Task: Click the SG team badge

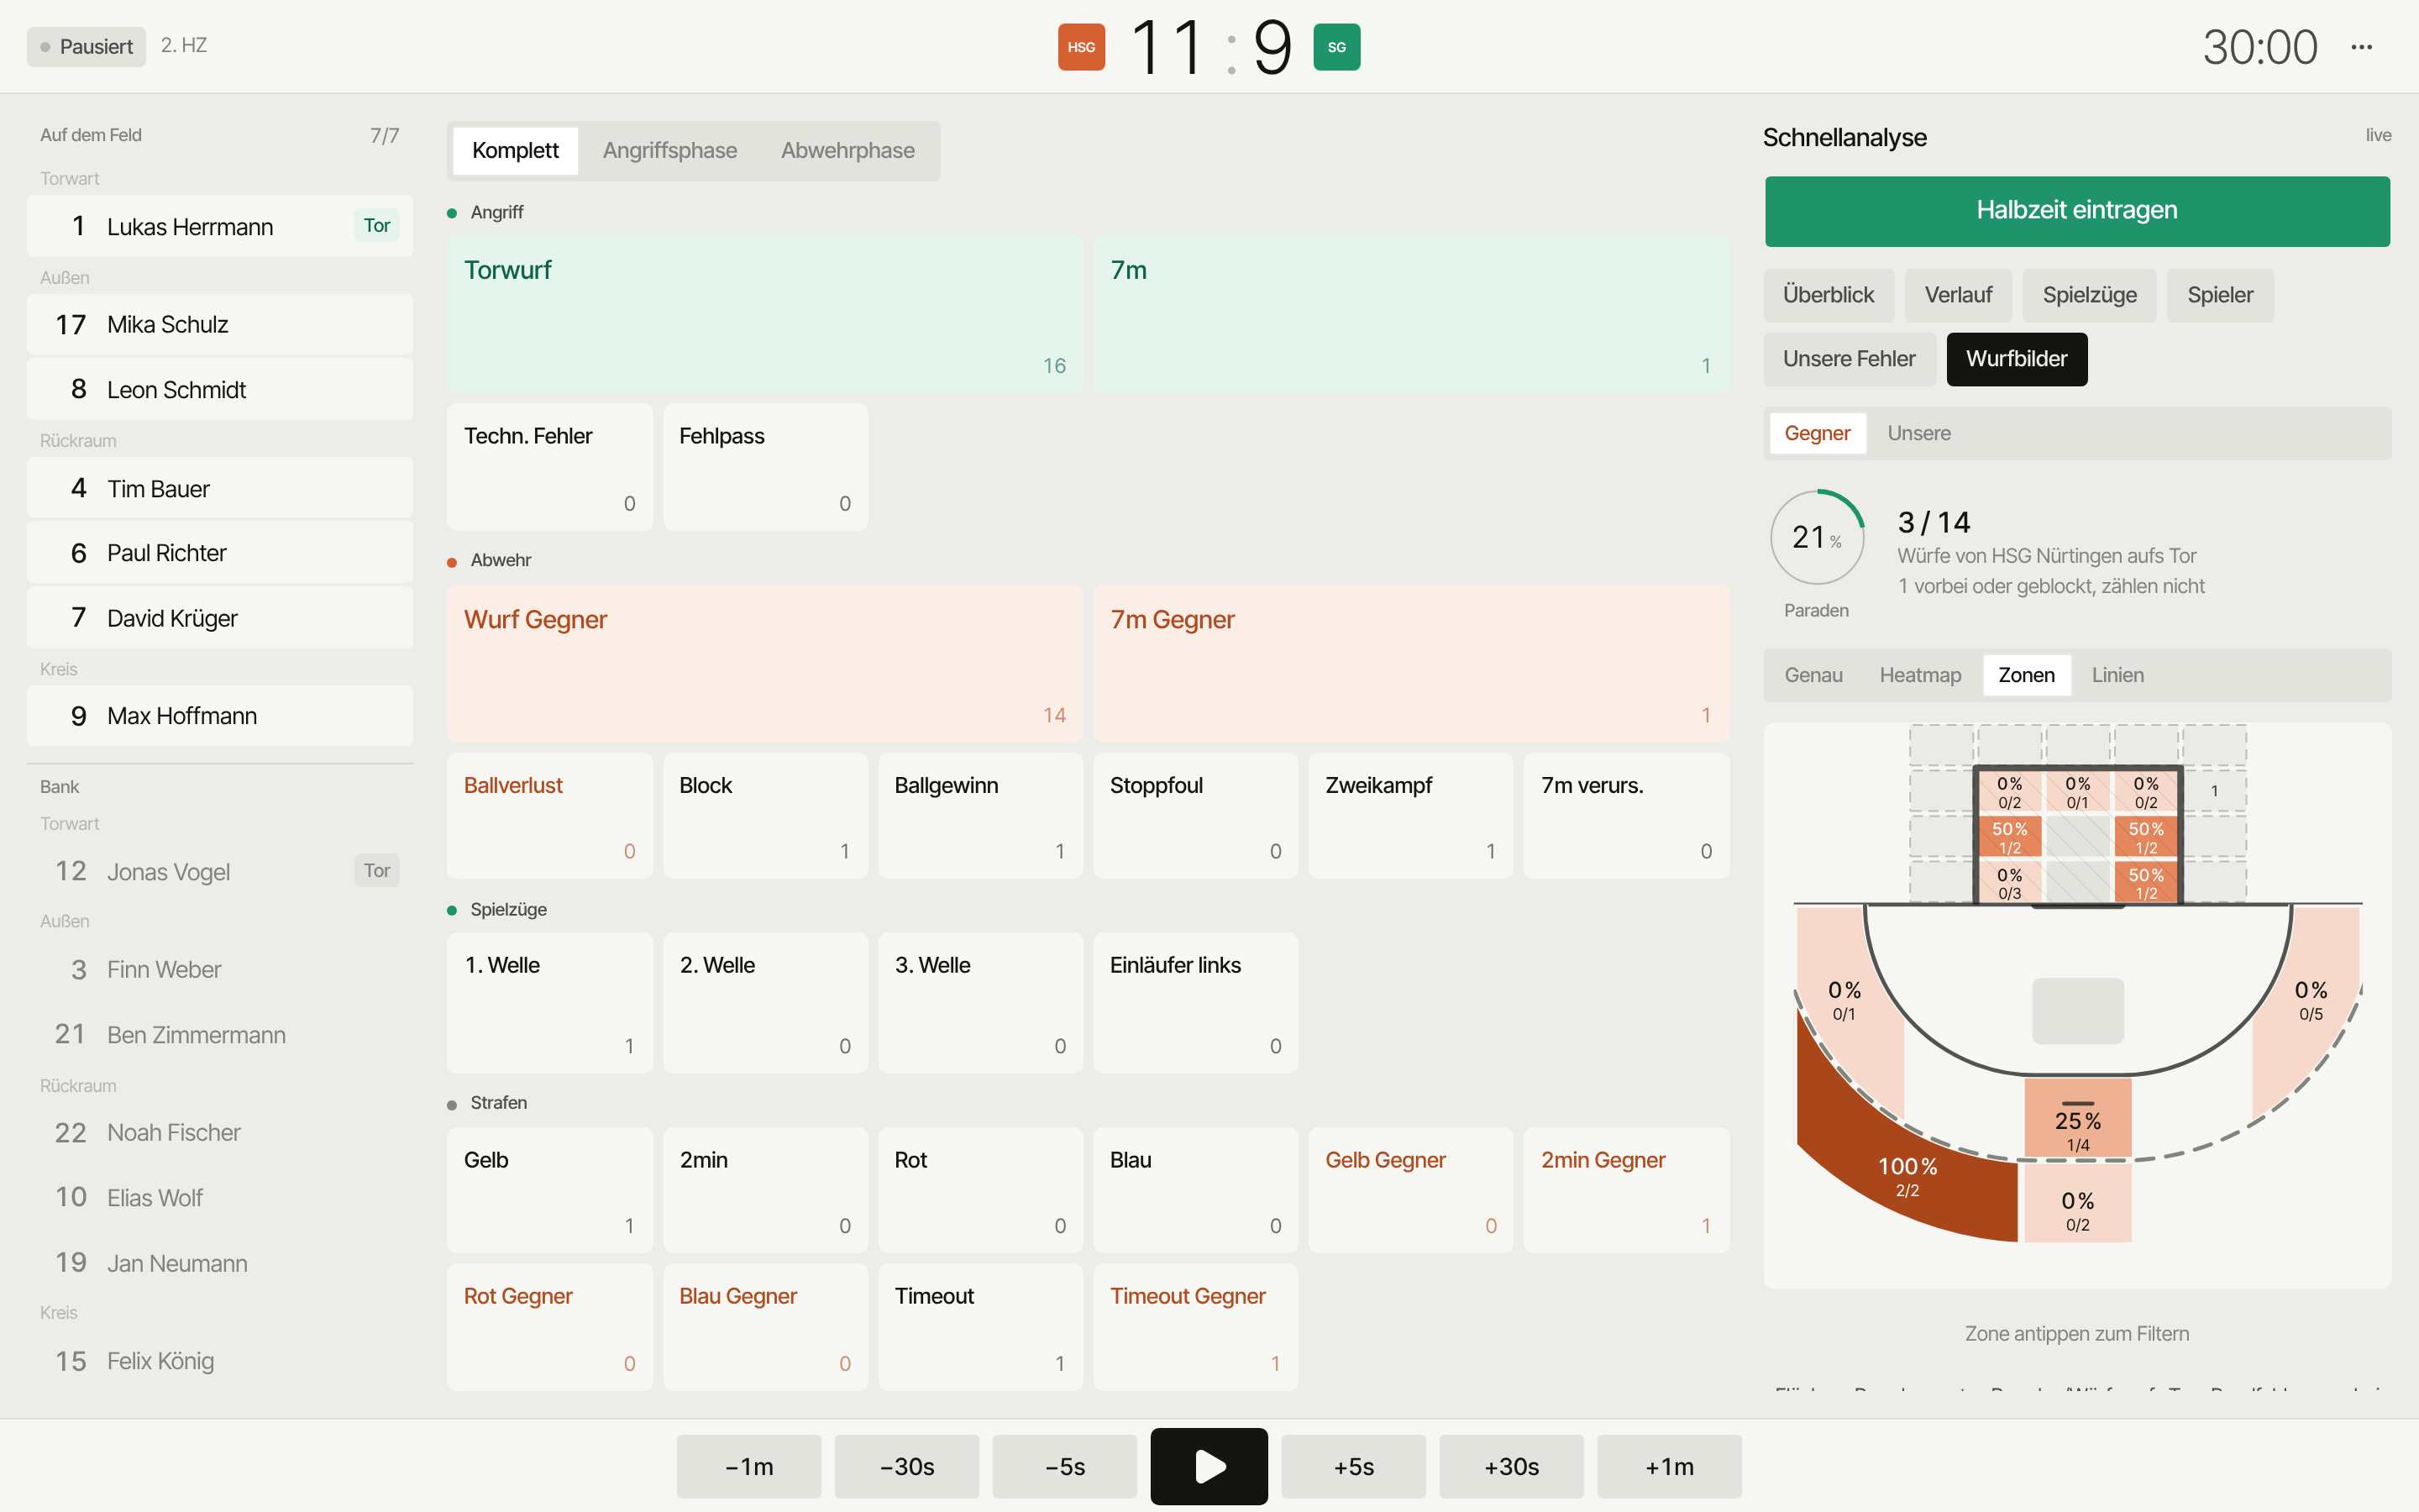Action: 1336,47
